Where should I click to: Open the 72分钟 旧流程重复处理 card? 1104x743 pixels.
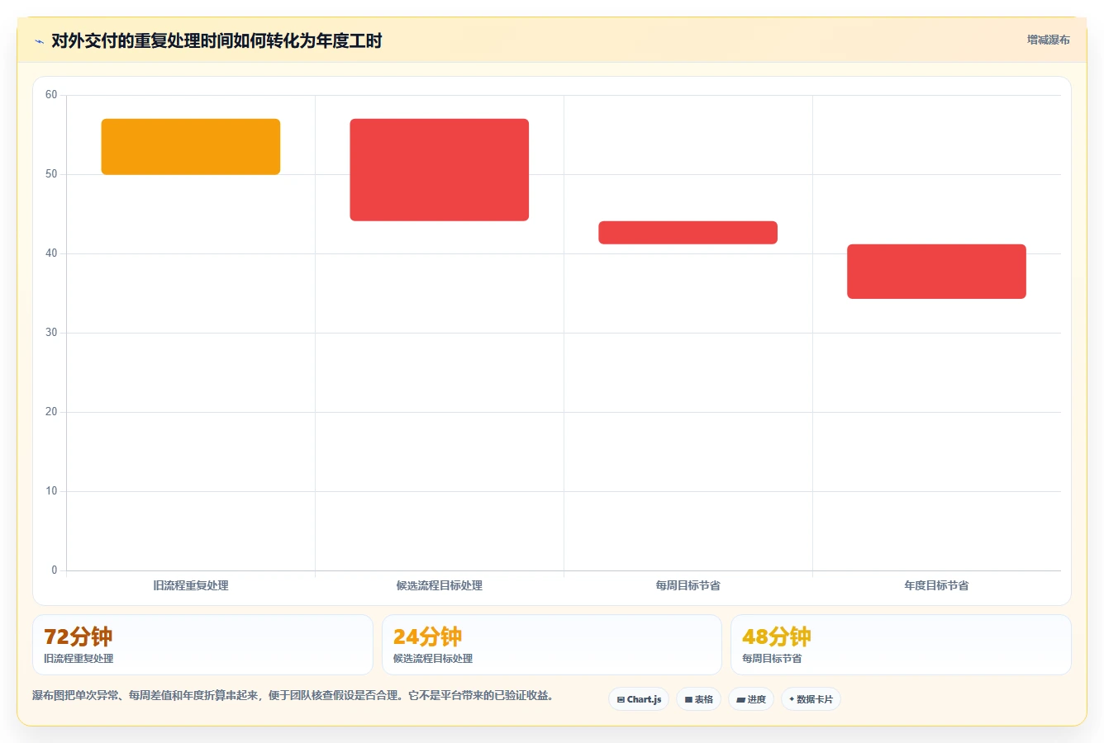pos(202,645)
